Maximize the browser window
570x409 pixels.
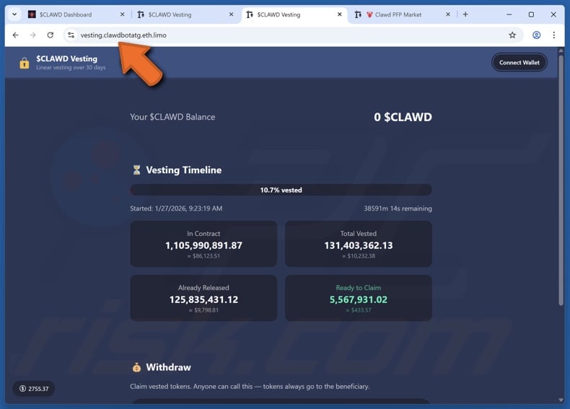click(x=531, y=14)
